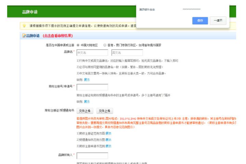
Task: Click 点击查看审核结果 link
Action: pyautogui.click(x=58, y=36)
